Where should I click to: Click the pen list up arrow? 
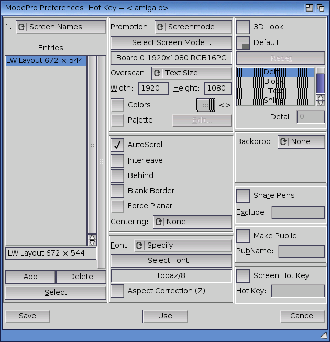pos(321,97)
